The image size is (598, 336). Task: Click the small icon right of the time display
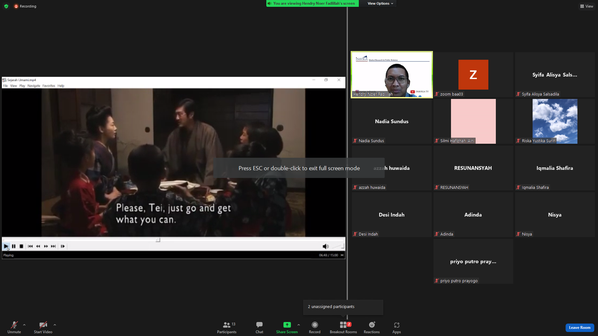click(342, 255)
